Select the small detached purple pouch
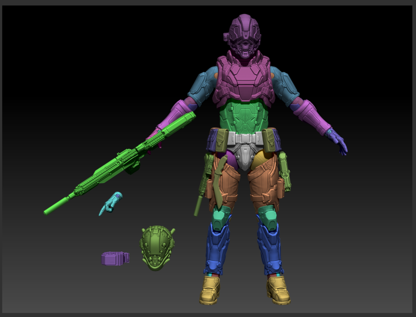 pyautogui.click(x=115, y=258)
